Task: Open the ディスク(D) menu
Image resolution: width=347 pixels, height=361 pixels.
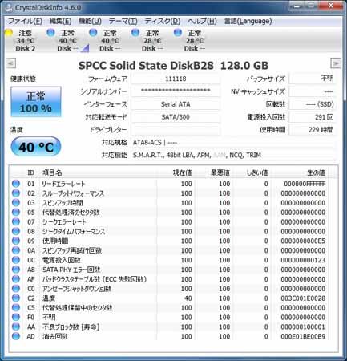Action: point(163,21)
